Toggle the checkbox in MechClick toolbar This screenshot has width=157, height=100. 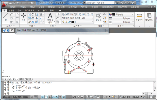point(12,30)
